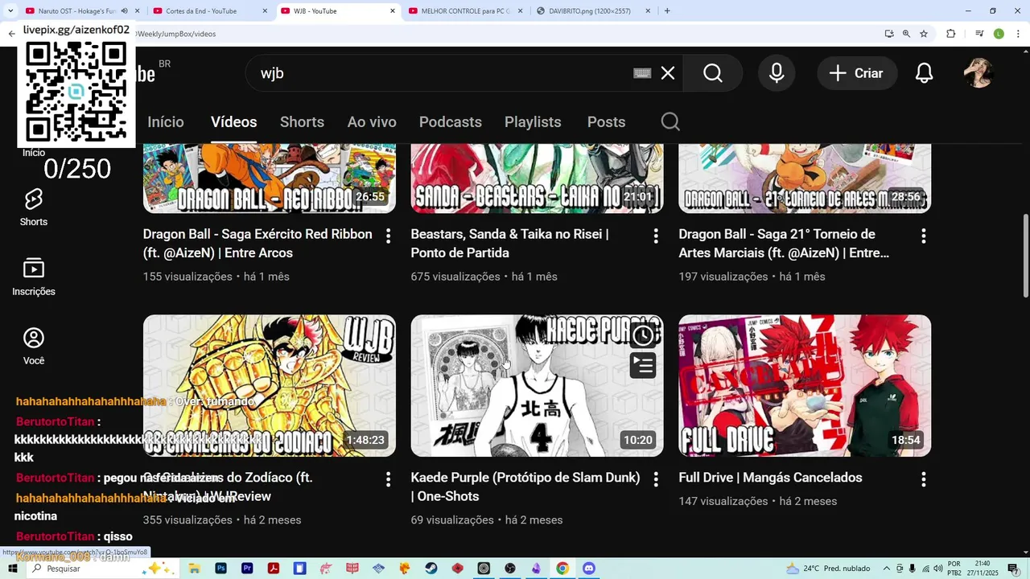This screenshot has width=1030, height=579.
Task: Open the account avatar menu
Action: coord(979,73)
